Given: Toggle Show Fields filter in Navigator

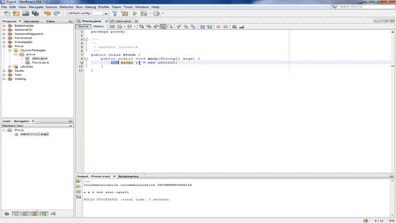Looking at the screenshot, I should (16, 214).
